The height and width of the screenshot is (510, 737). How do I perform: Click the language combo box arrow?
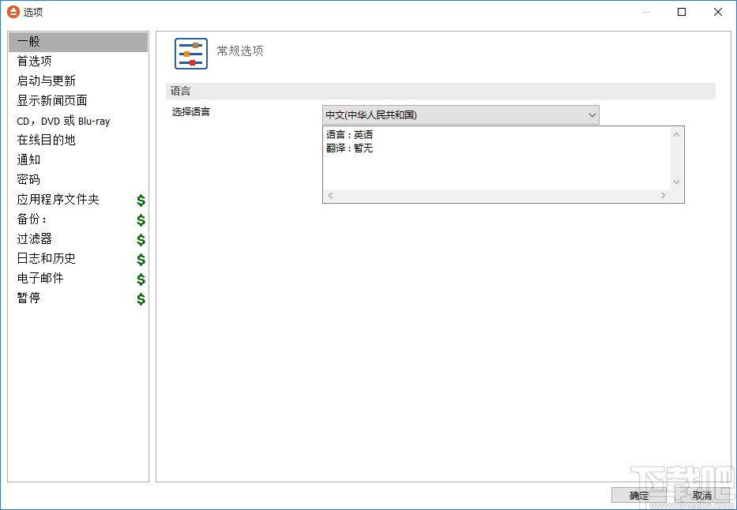click(592, 114)
